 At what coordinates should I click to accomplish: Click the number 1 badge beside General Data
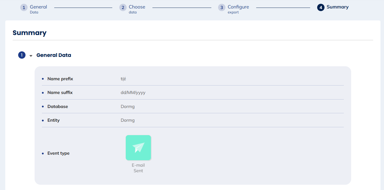click(x=22, y=55)
